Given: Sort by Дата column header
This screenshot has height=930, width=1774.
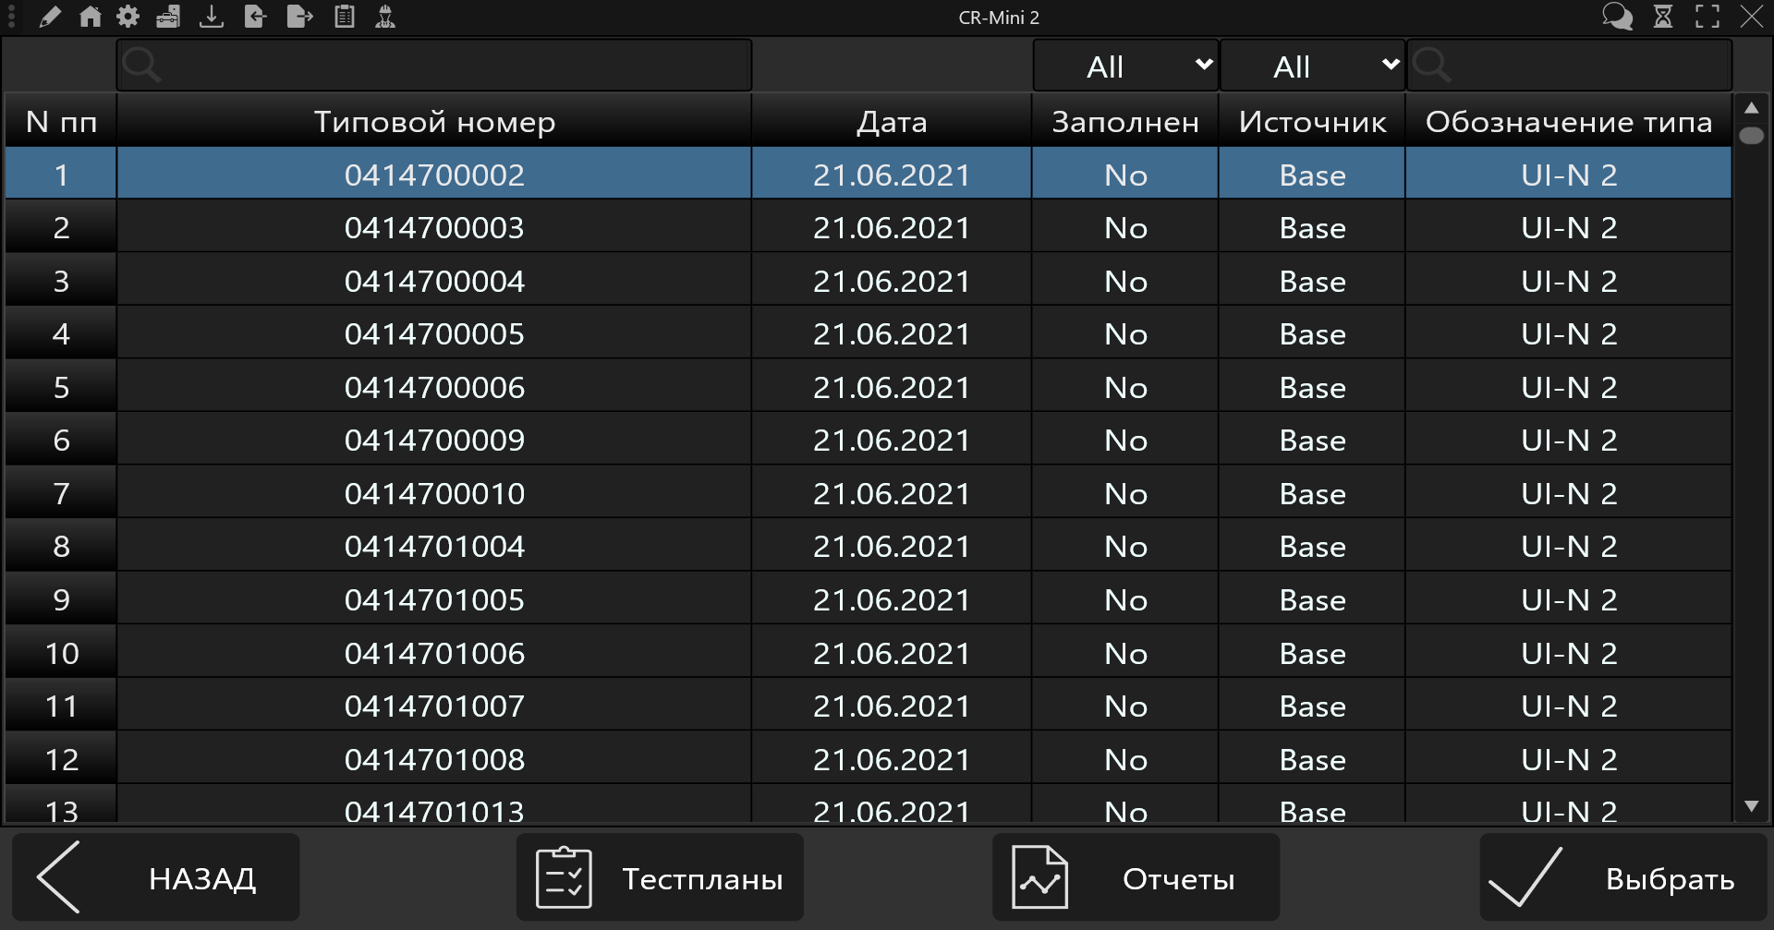Looking at the screenshot, I should tap(892, 121).
